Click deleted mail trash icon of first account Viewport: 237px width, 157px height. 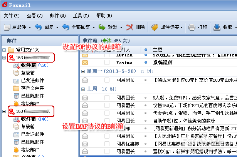click(16, 96)
